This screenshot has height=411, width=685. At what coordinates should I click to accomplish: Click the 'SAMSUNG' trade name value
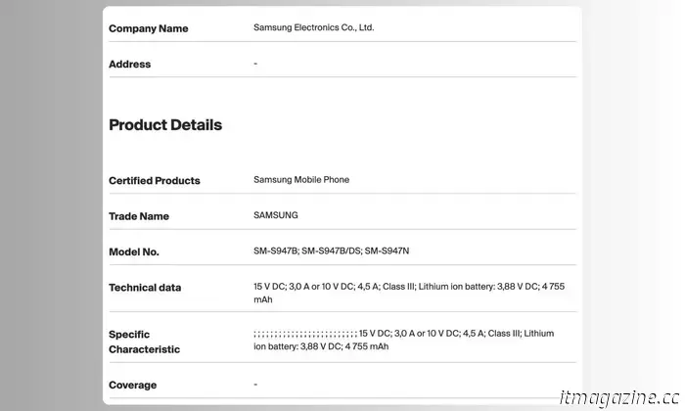point(276,215)
